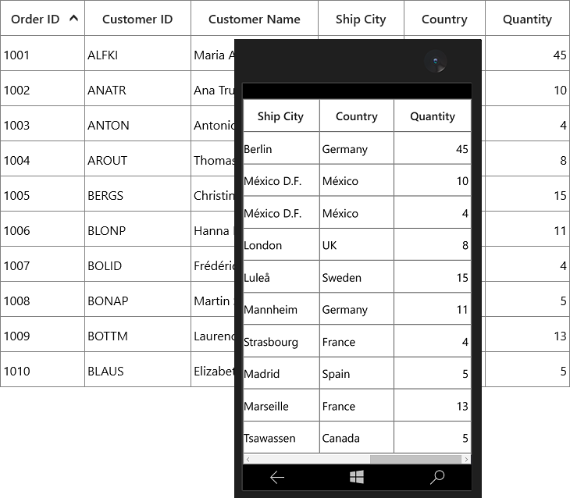Tap phone grid Ship City header
Viewport: 570px width, 498px height.
[x=281, y=116]
